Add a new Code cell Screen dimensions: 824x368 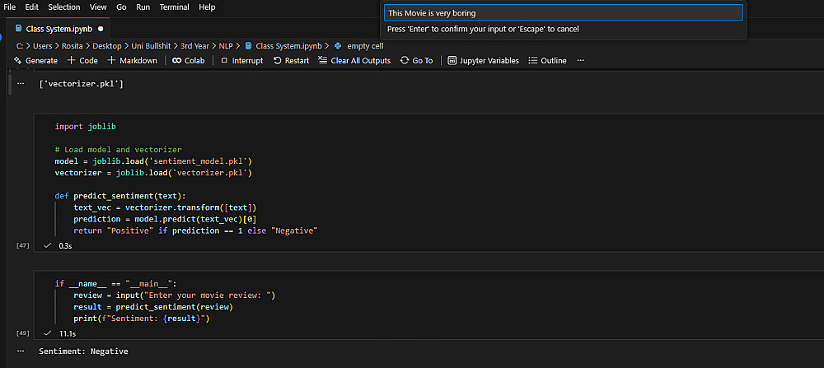click(82, 61)
